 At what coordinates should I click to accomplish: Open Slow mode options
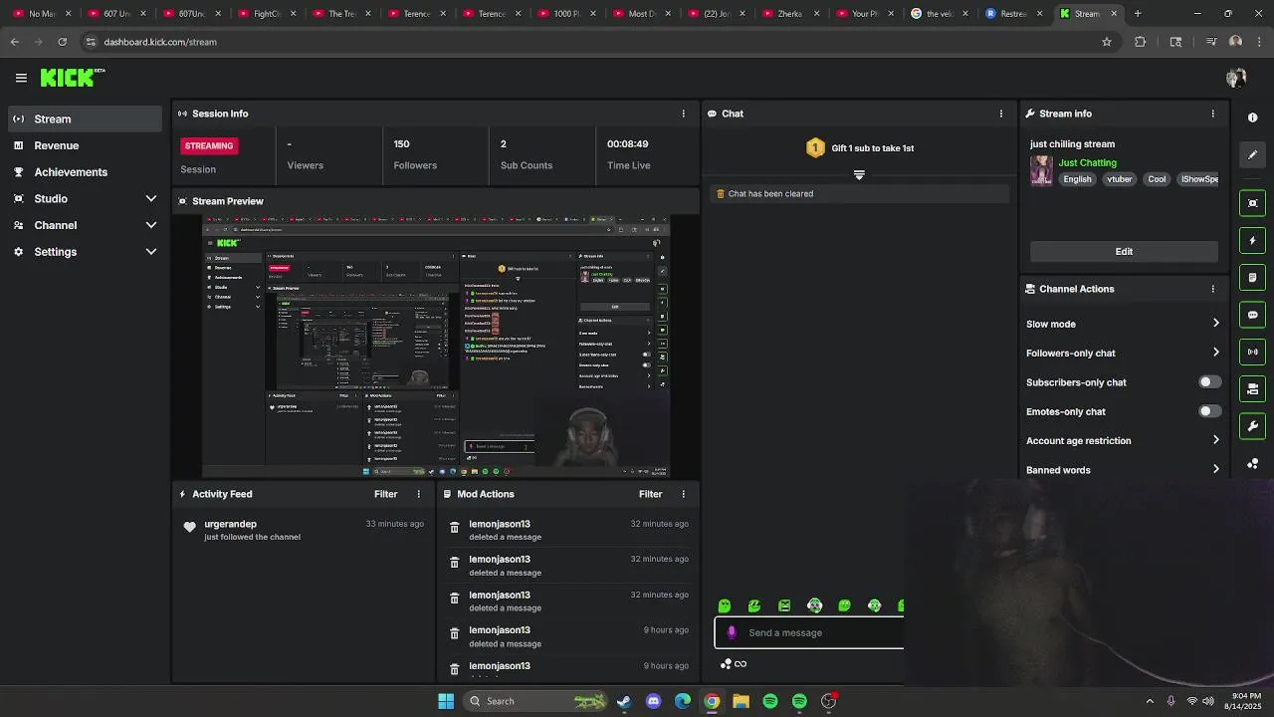click(1123, 324)
